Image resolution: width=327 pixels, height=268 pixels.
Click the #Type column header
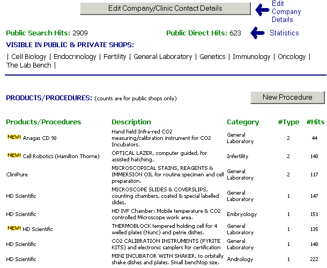(x=288, y=122)
